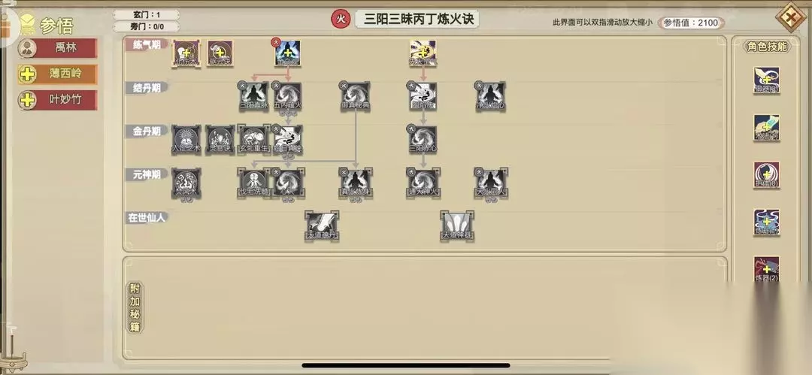Click the 通天神火 skill node

pos(423,183)
